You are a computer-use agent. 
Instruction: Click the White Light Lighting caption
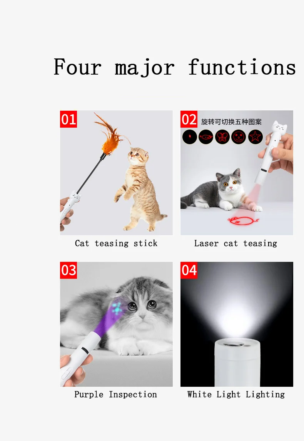coord(236,394)
